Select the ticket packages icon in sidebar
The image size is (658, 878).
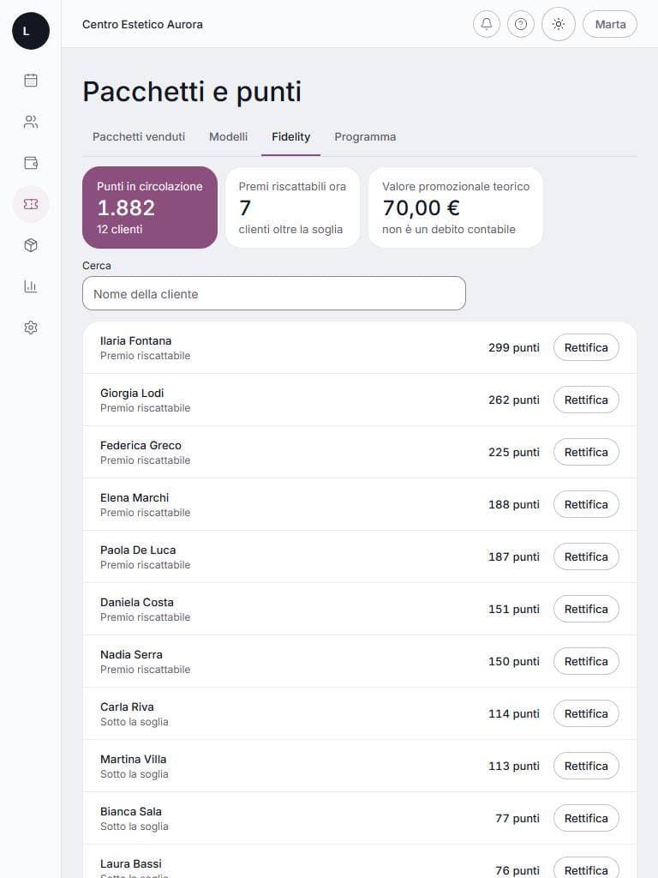pos(31,204)
